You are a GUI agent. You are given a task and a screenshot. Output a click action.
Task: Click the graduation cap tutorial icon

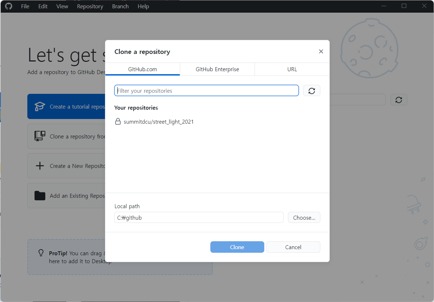pos(40,106)
